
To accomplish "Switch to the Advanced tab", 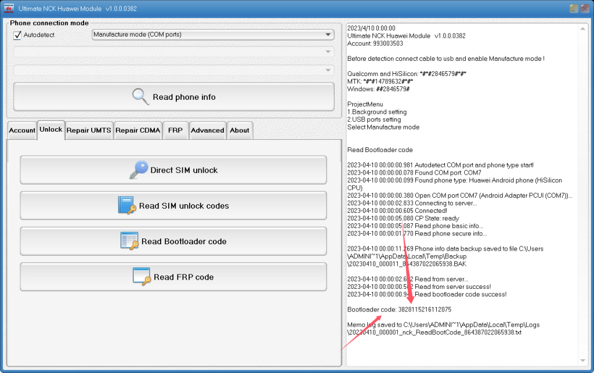I will click(208, 131).
